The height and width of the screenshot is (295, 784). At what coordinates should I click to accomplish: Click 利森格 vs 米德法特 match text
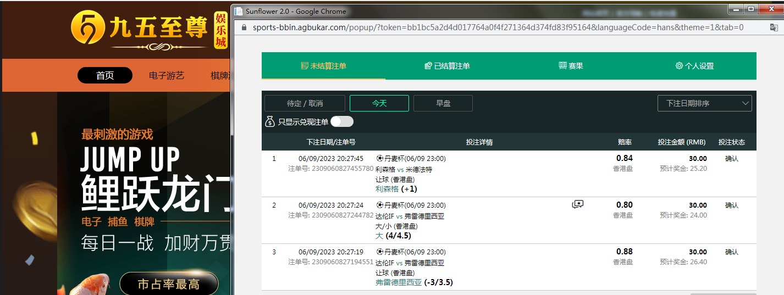pos(404,169)
